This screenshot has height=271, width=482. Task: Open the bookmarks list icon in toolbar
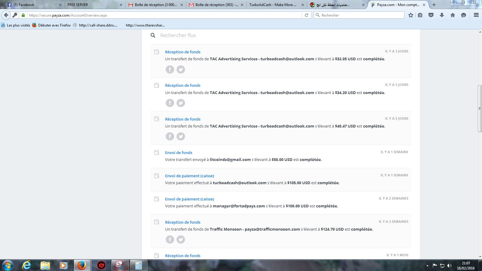click(420, 15)
